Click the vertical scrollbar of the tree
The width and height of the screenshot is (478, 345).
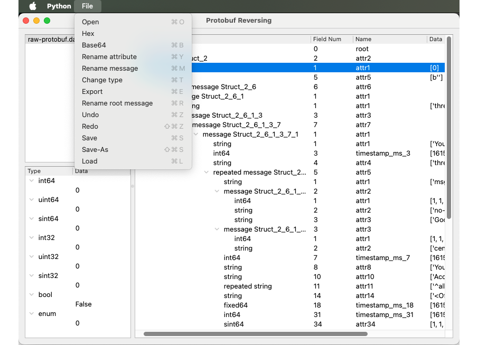point(449,127)
